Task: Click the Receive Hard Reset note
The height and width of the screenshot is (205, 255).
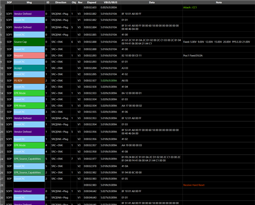Action: (x=194, y=185)
